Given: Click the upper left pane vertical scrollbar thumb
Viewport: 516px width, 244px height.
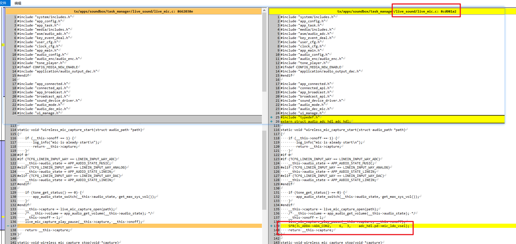Looking at the screenshot, I should (x=264, y=52).
